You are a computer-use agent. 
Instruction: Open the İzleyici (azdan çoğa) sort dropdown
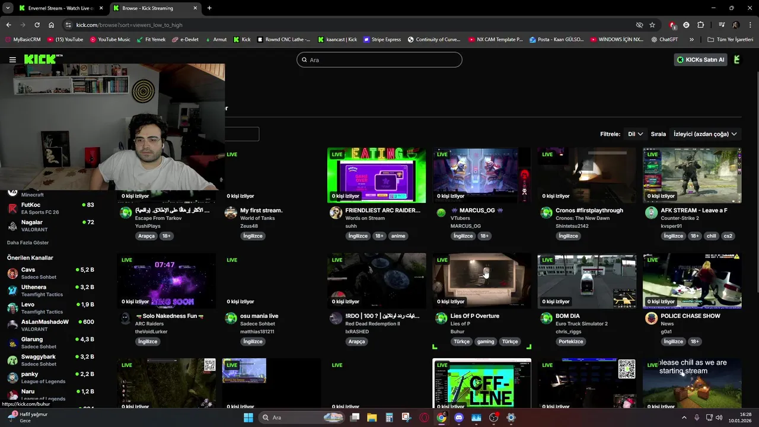[x=705, y=134]
